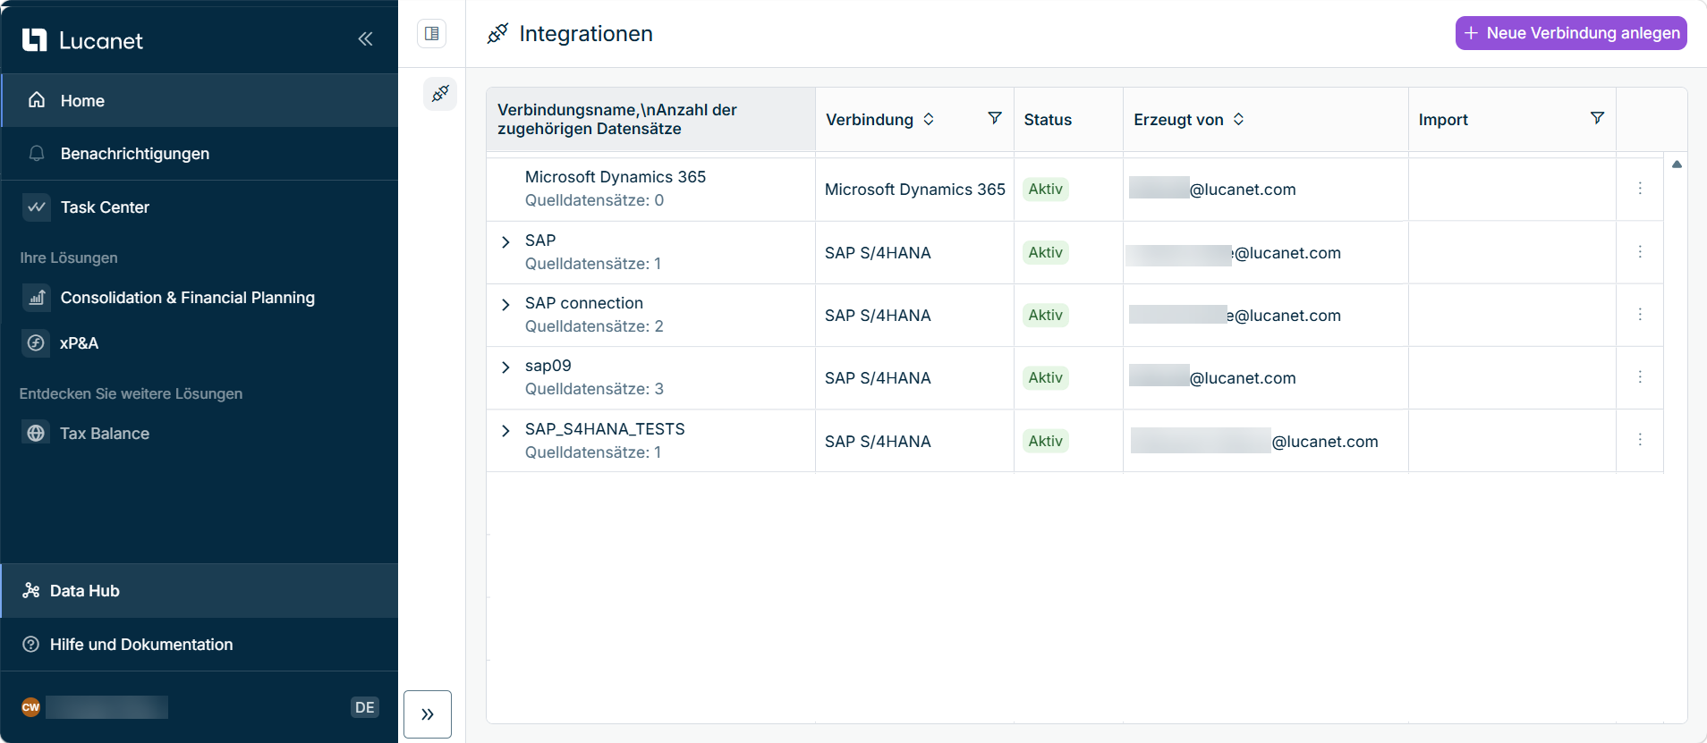1707x743 pixels.
Task: Click the Tax Balance globe icon
Action: (x=37, y=433)
